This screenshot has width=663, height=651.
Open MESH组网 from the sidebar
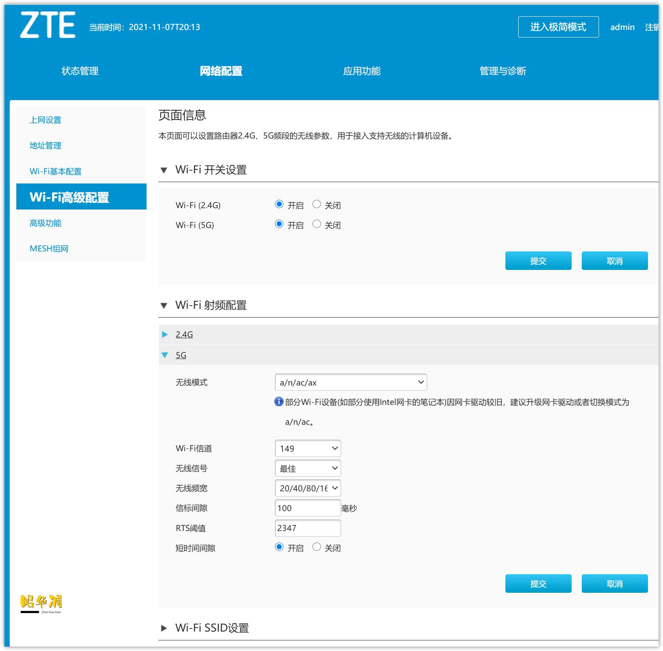pyautogui.click(x=49, y=248)
